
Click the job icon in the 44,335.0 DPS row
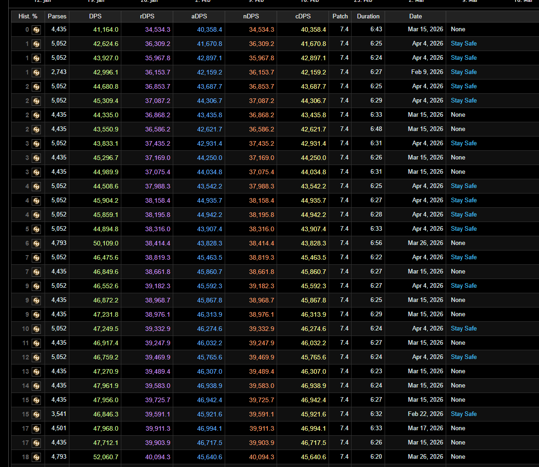click(x=36, y=115)
